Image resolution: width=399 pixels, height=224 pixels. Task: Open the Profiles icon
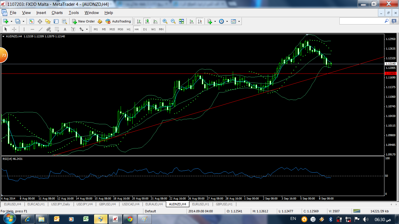[x=18, y=21]
